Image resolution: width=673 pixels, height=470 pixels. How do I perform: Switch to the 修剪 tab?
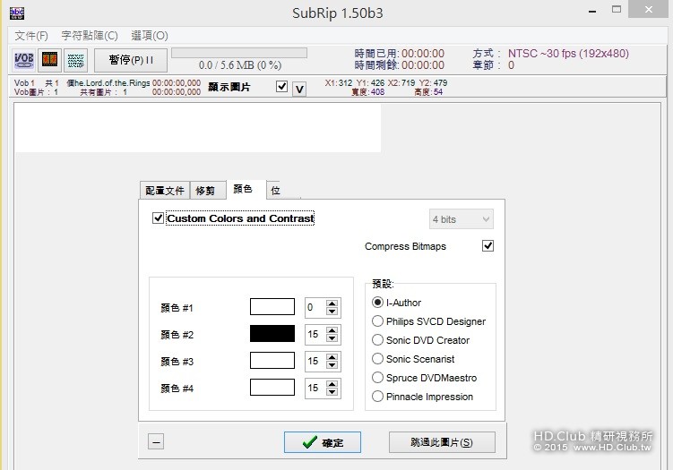[208, 191]
